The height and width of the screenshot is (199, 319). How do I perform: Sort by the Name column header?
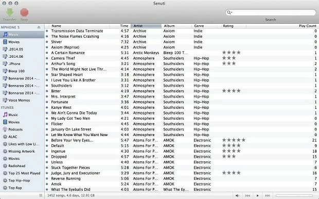(80, 26)
